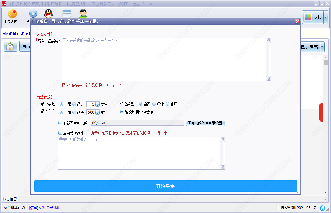331x213 pixels.
Task: Click the [可选参数] section heading
Action: (x=44, y=97)
